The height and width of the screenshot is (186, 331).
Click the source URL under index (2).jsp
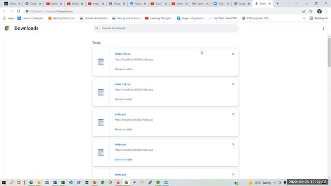point(134,60)
